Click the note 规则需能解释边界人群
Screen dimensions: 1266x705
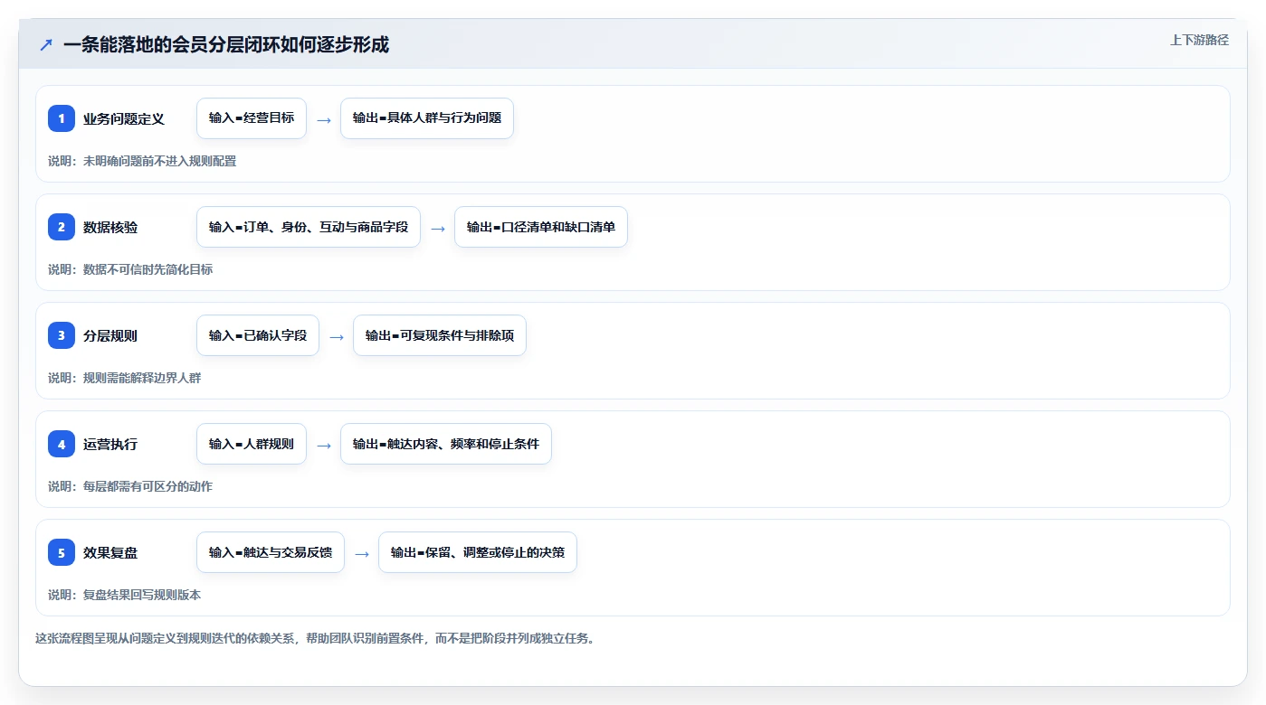(142, 378)
